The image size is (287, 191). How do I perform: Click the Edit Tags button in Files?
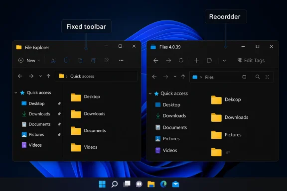click(x=251, y=60)
